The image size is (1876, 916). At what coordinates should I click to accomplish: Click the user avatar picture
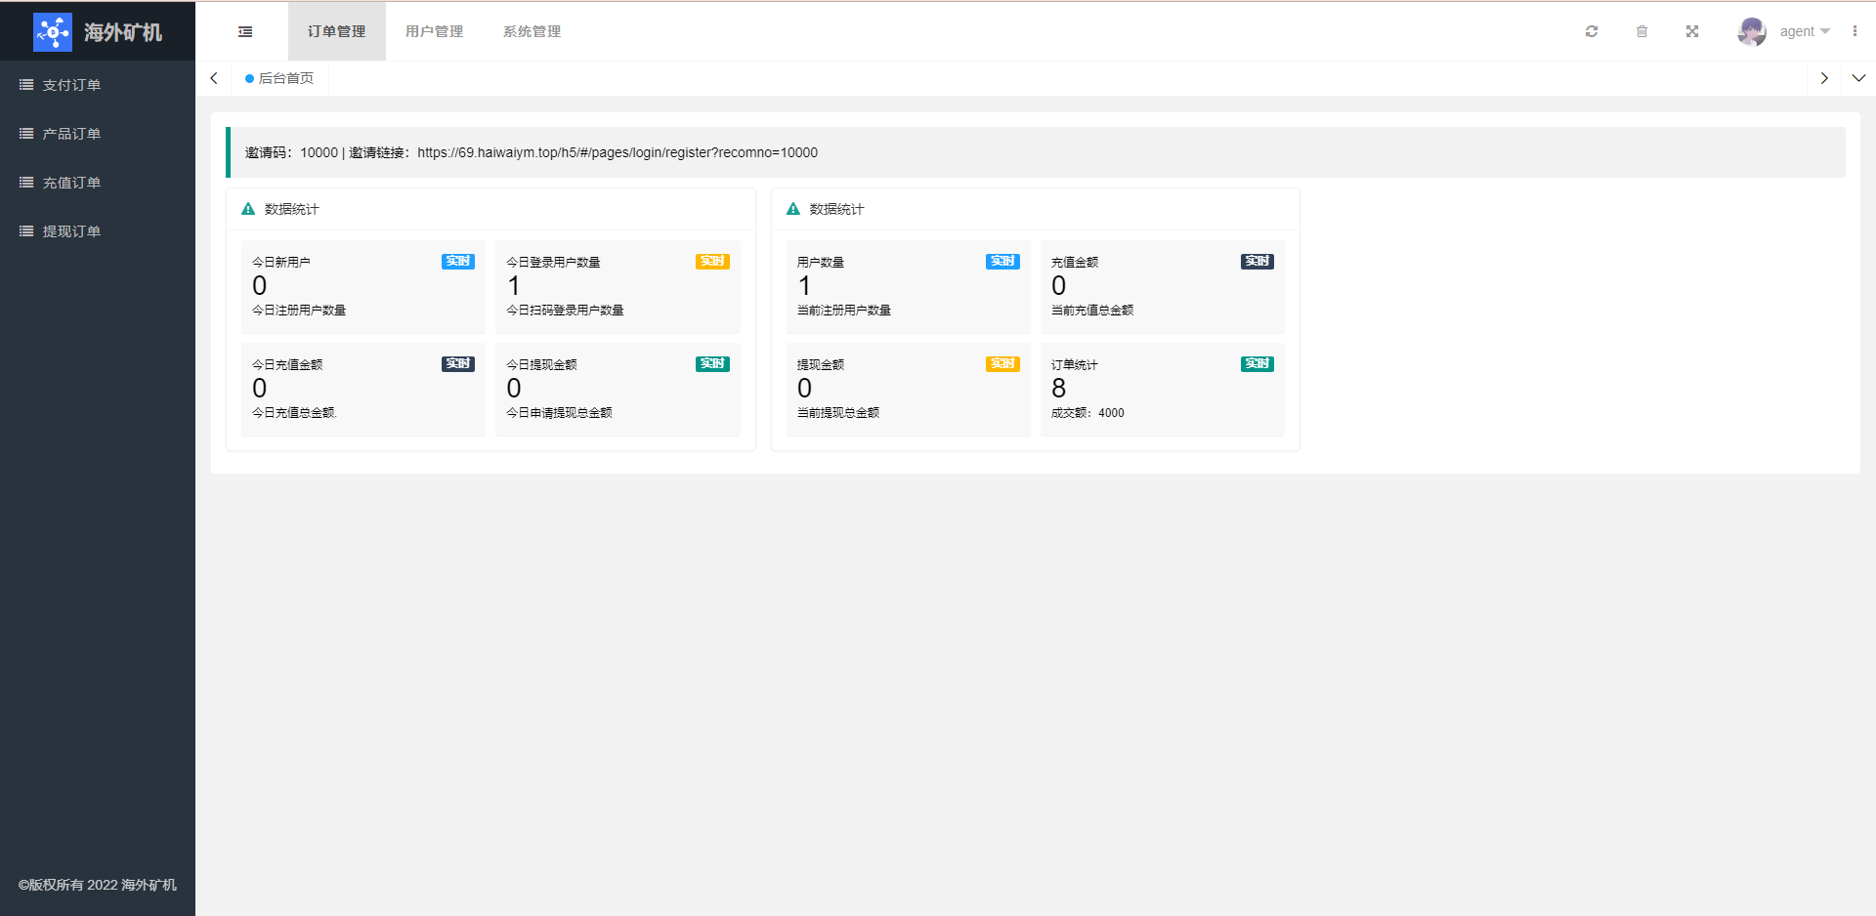pyautogui.click(x=1751, y=31)
